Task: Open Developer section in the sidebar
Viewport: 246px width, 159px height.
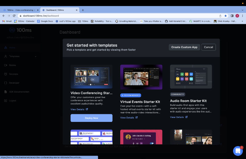Action: (20, 83)
